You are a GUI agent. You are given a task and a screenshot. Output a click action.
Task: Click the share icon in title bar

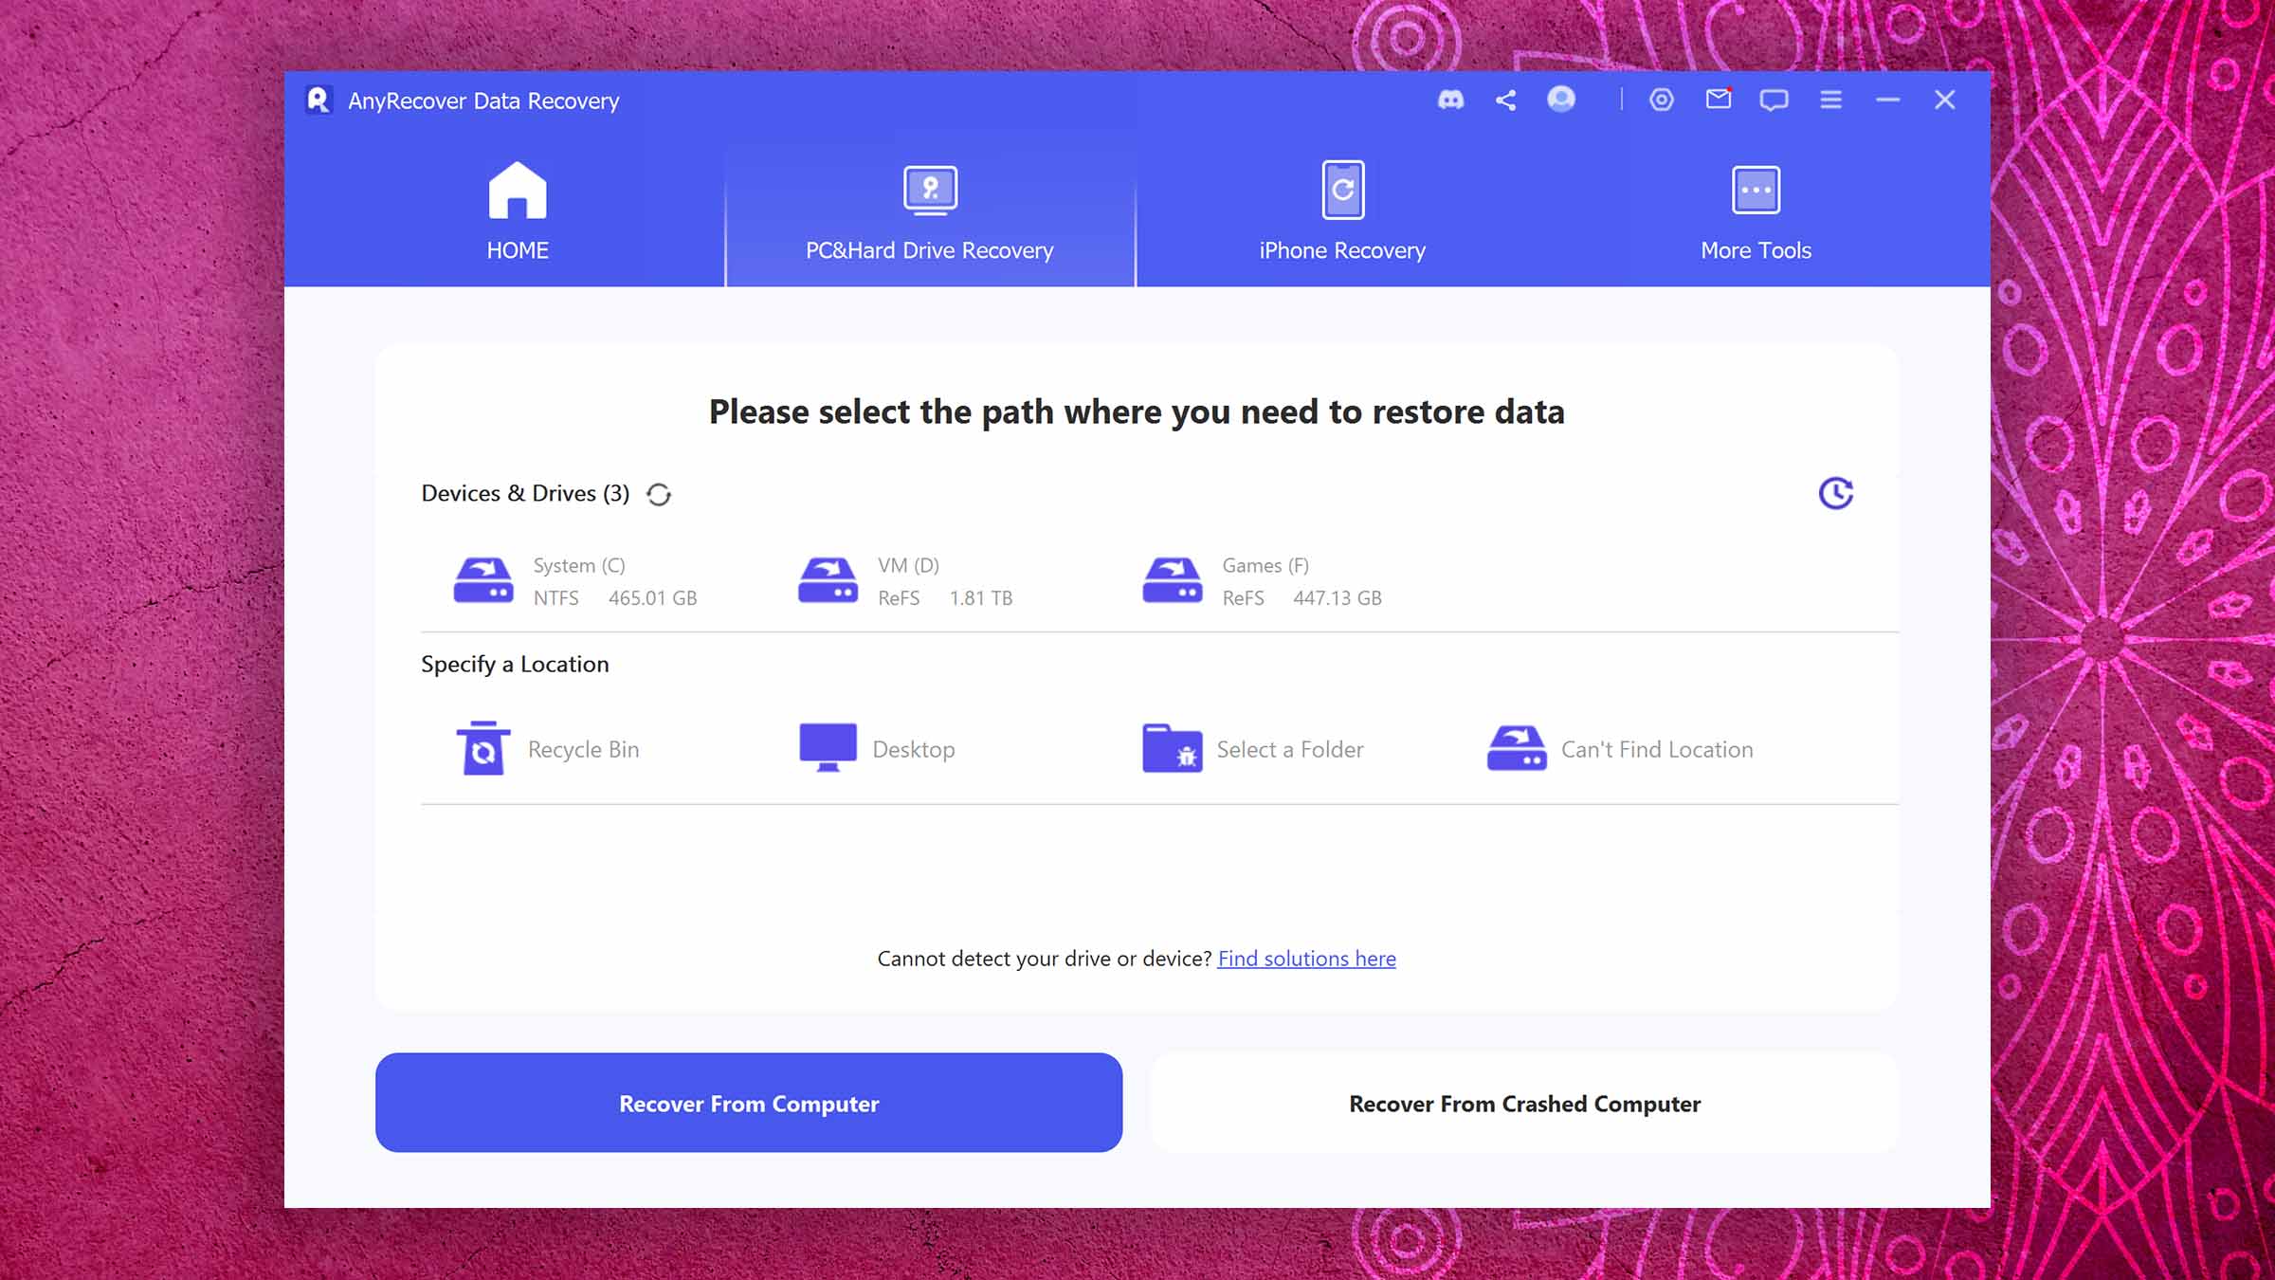pyautogui.click(x=1505, y=100)
